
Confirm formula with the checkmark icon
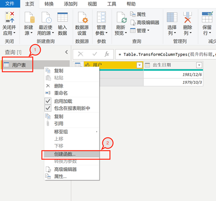[95, 54]
